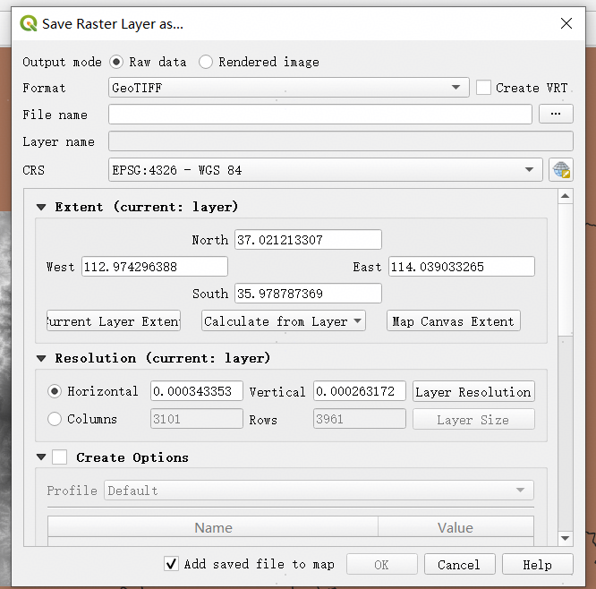Click the Cancel button
596x589 pixels.
click(x=458, y=565)
